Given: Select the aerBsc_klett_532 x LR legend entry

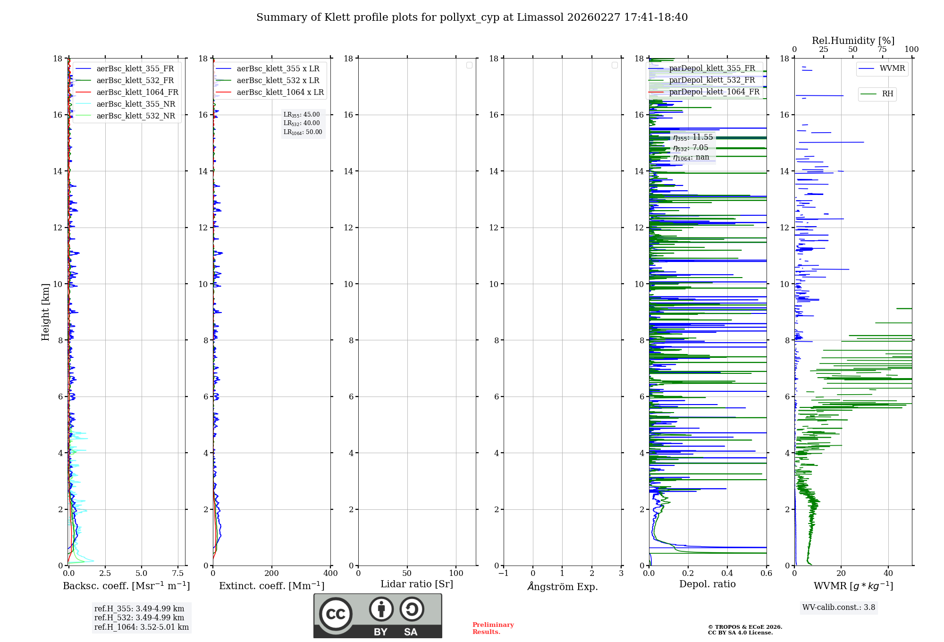Looking at the screenshot, I should 278,81.
